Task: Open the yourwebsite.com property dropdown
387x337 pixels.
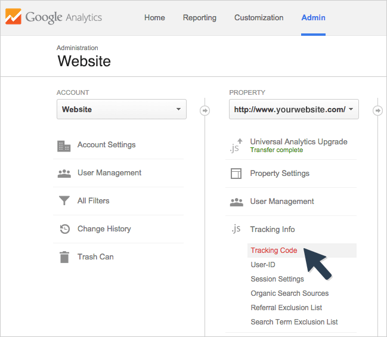Action: click(x=294, y=109)
